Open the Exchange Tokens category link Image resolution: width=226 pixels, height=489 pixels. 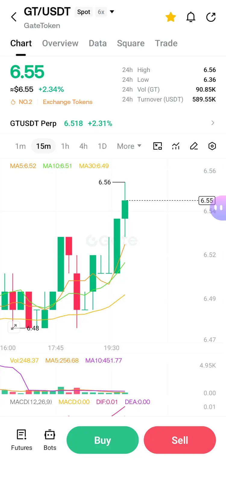pyautogui.click(x=67, y=102)
